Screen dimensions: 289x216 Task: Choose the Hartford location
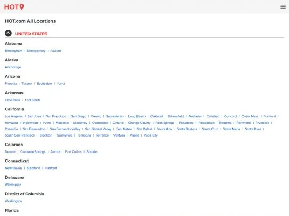click(x=51, y=168)
